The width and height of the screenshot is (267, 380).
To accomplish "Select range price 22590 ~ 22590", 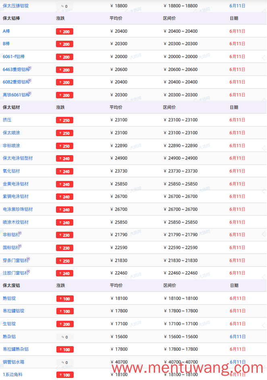I will (x=180, y=248).
